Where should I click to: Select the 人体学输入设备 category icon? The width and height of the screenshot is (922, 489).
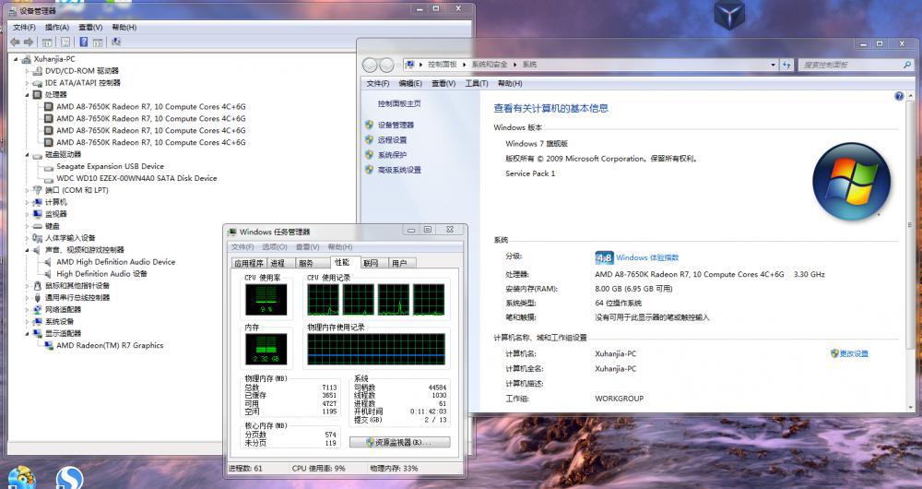tap(38, 238)
